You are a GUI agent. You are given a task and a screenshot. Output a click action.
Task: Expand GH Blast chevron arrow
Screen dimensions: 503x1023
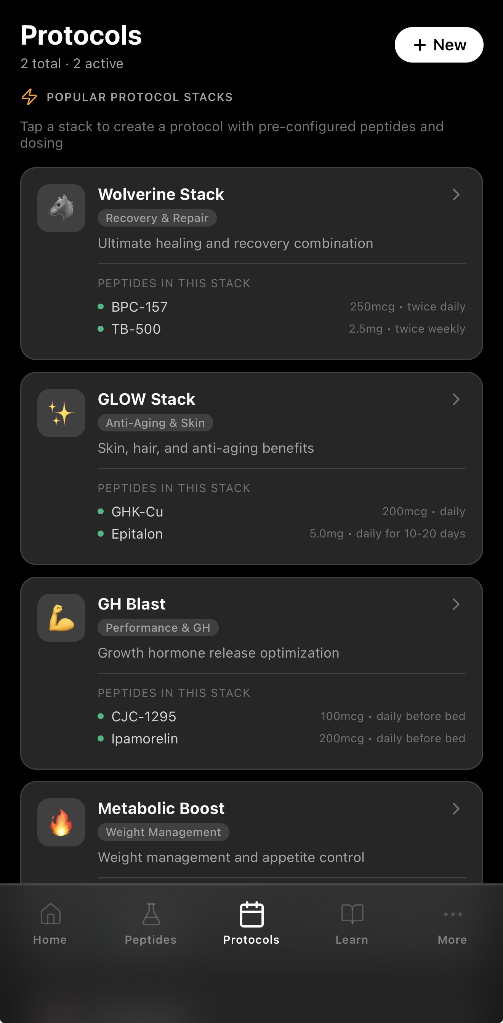[x=456, y=605]
